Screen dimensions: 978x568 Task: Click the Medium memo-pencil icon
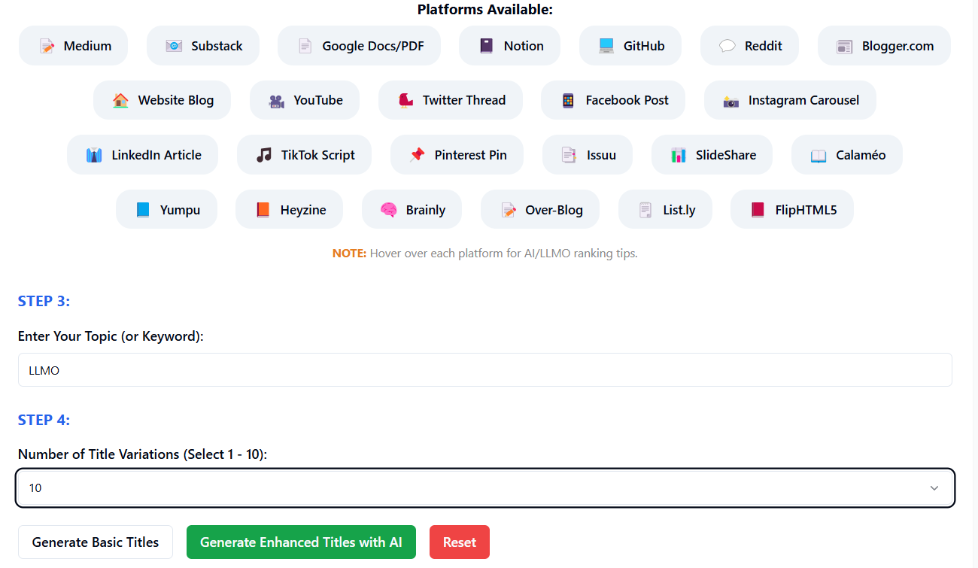(47, 46)
